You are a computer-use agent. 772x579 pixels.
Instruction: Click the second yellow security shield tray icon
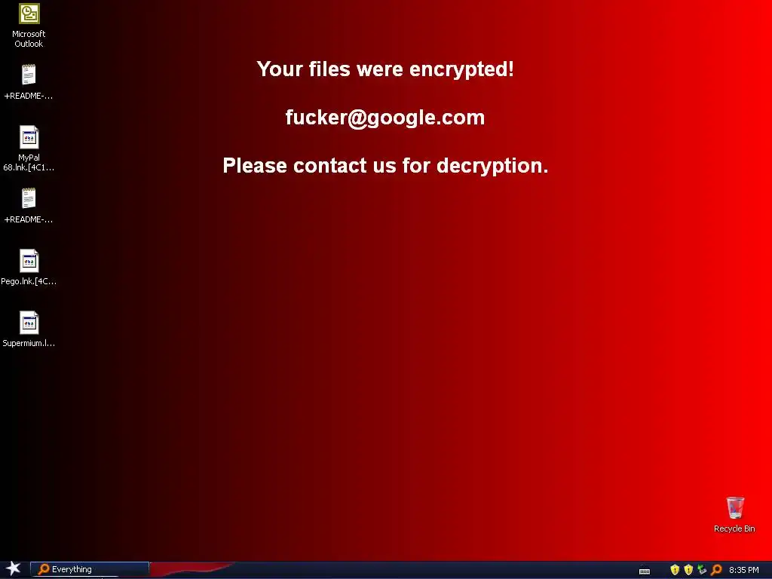(688, 570)
